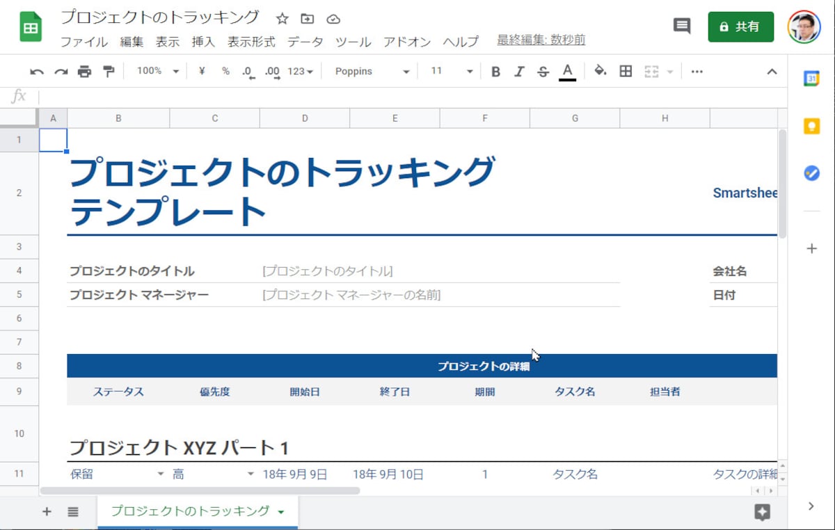
Task: Format as percent
Action: (225, 71)
